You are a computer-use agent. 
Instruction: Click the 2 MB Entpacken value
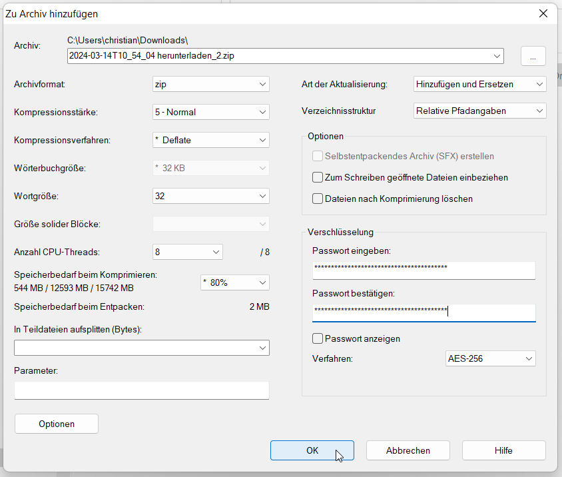260,306
